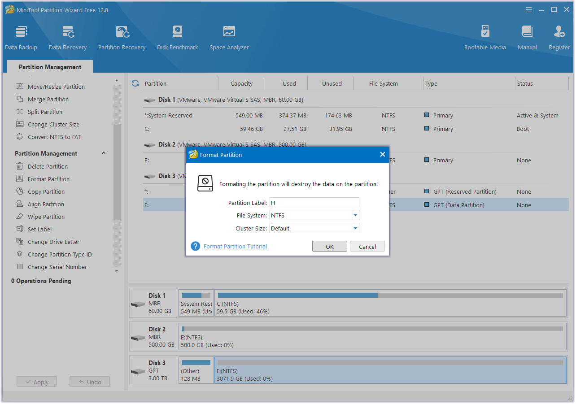
Task: Open Space Analyzer tool
Action: 229,38
